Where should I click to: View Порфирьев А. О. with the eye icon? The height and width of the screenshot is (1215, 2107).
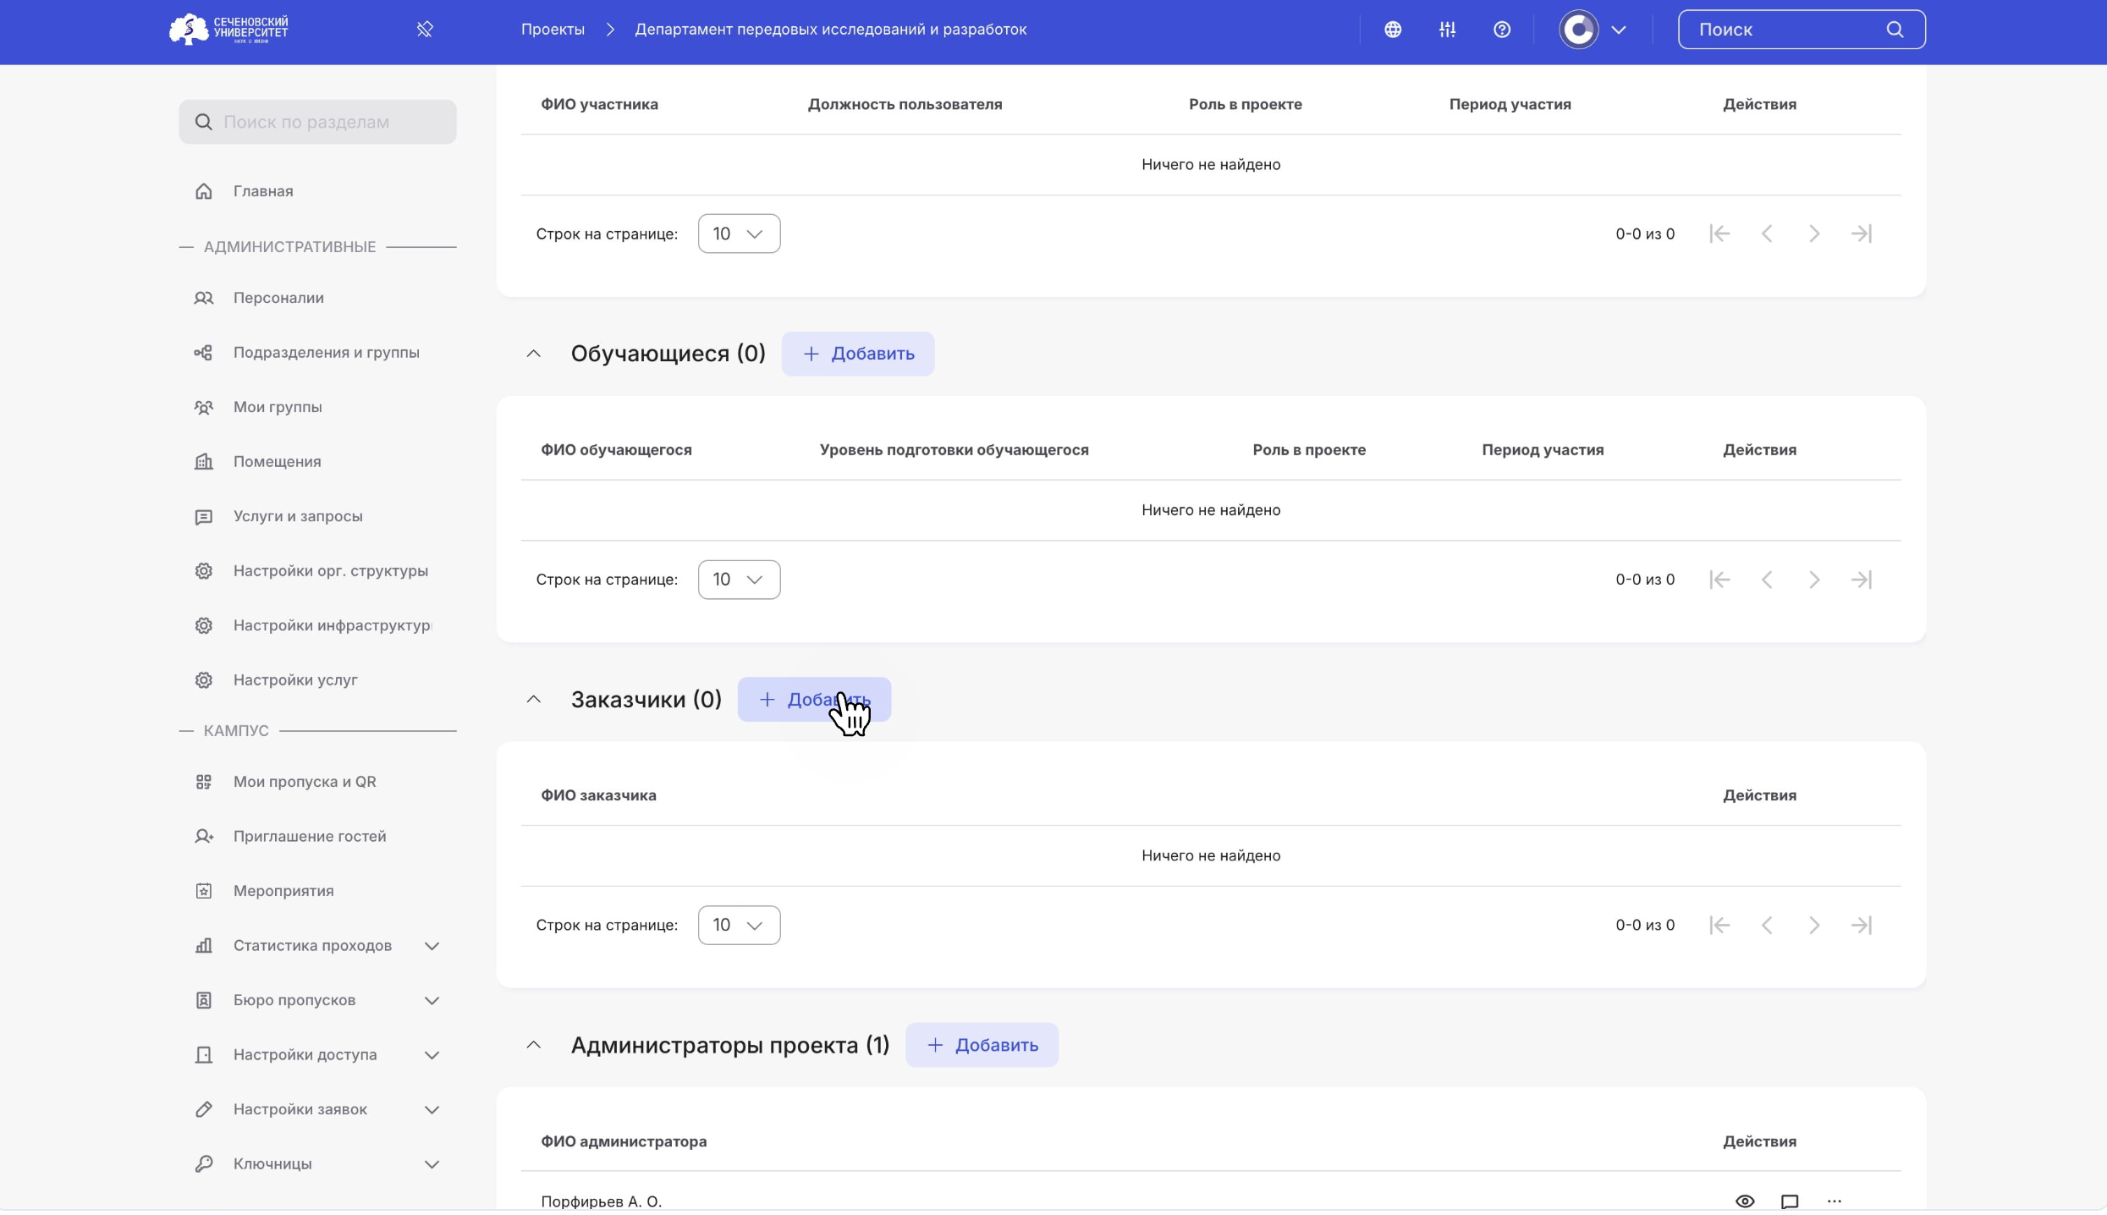tap(1744, 1201)
